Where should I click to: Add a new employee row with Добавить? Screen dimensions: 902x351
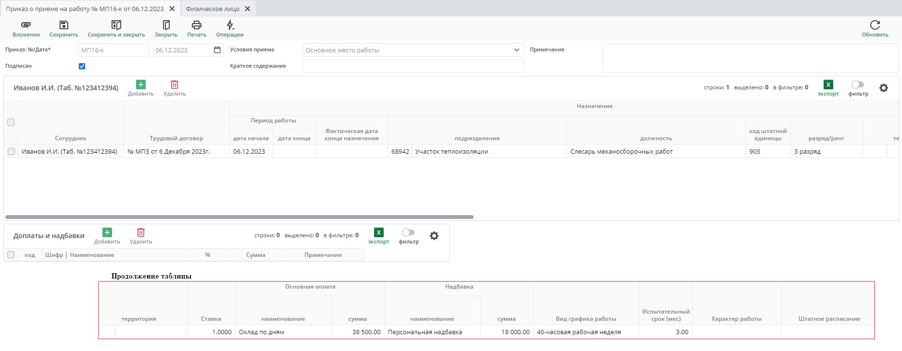pyautogui.click(x=141, y=85)
